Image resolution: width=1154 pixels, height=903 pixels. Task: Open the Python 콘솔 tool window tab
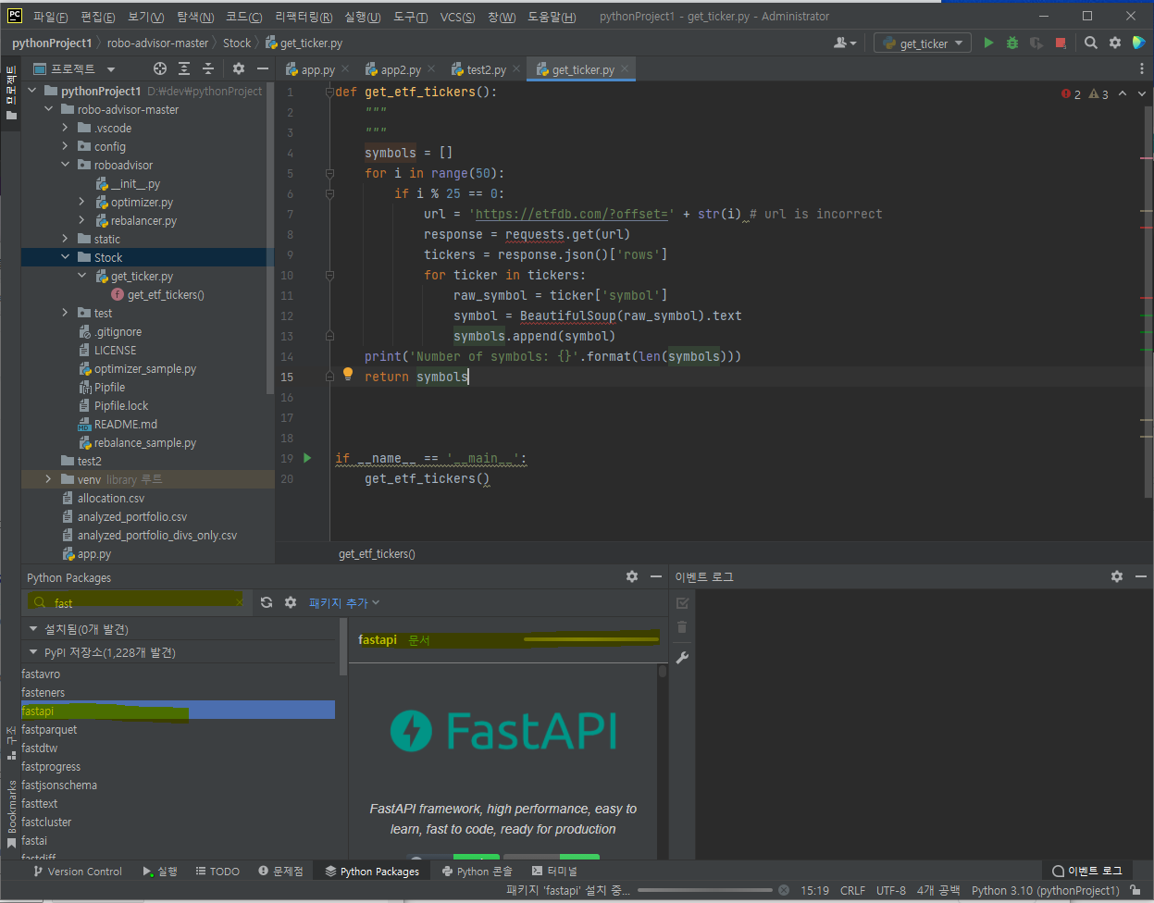pyautogui.click(x=477, y=871)
